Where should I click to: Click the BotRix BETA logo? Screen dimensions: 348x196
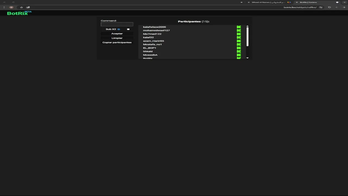tap(19, 13)
